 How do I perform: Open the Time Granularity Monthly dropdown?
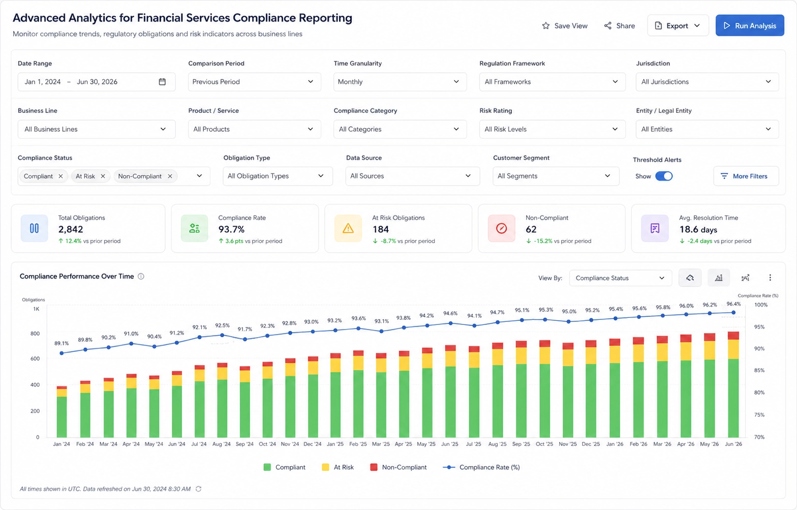coord(400,82)
